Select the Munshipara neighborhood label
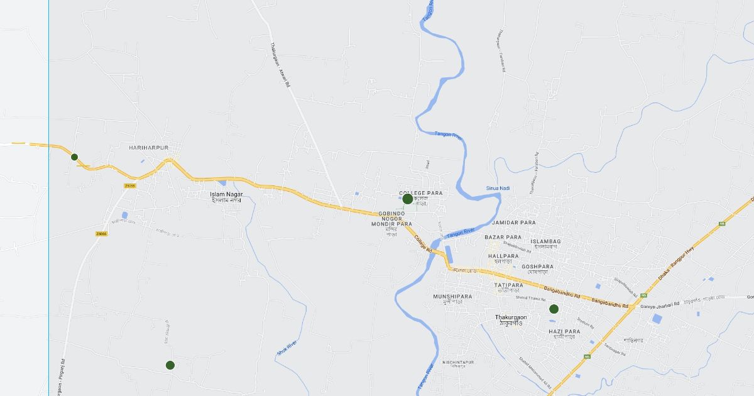Screen dimensions: 754x396 click(452, 296)
